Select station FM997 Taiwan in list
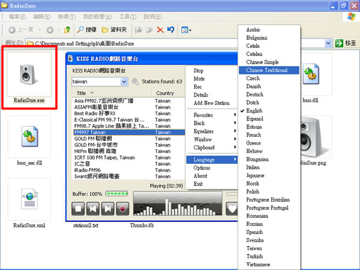Viewport: 360px width, 270px height. pos(129,132)
